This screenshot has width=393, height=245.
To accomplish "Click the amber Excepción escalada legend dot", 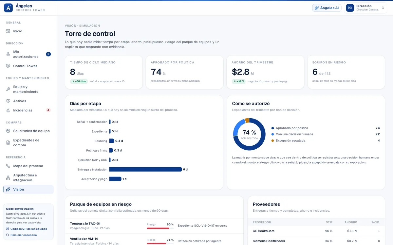I will [x=272, y=140].
